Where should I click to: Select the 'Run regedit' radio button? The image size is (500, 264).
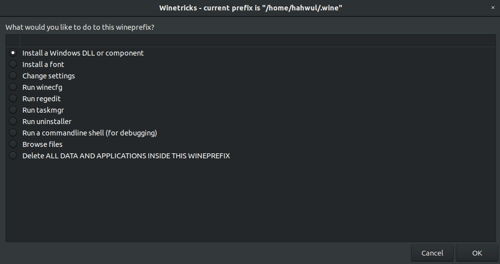click(13, 99)
